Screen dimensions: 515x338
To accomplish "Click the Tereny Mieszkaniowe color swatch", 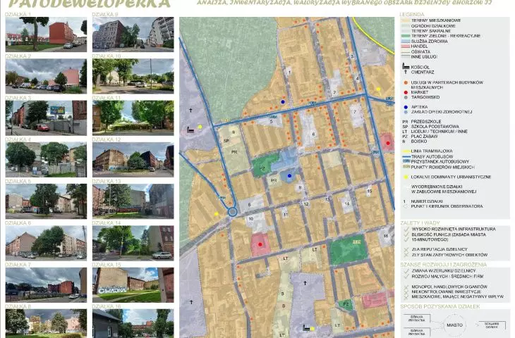I will pyautogui.click(x=406, y=20).
